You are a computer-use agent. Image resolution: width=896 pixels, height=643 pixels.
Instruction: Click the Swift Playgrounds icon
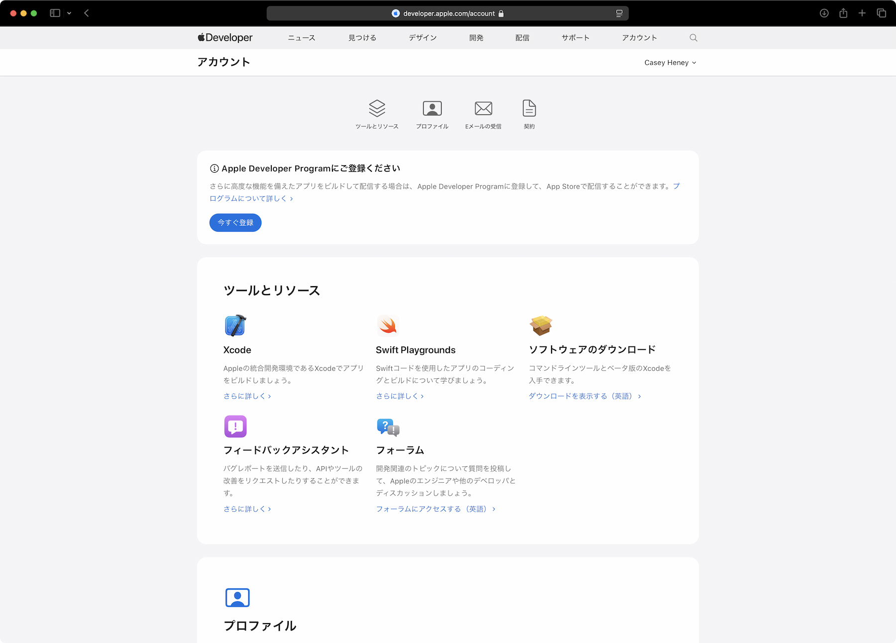388,326
